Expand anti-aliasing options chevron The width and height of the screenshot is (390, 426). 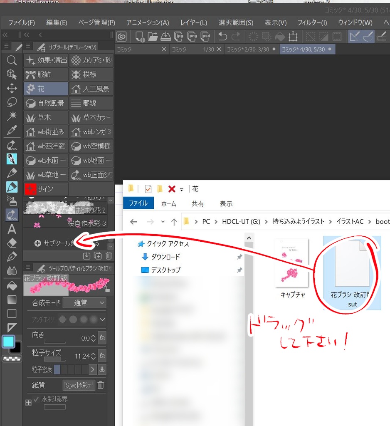tap(102, 319)
